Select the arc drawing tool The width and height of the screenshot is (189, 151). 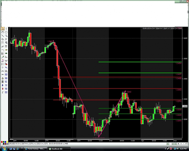point(3,71)
